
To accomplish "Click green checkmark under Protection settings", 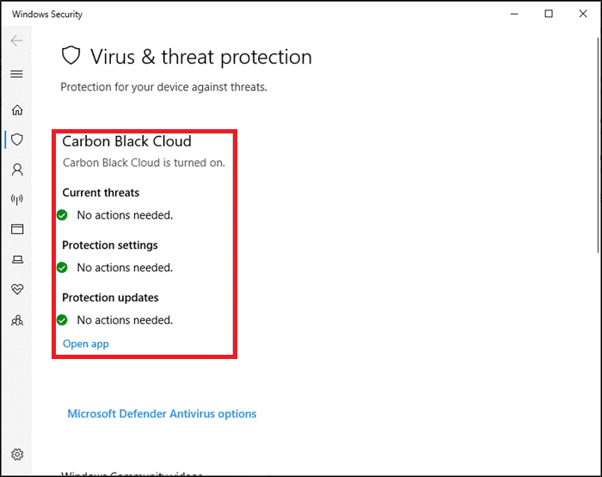I will coord(62,268).
